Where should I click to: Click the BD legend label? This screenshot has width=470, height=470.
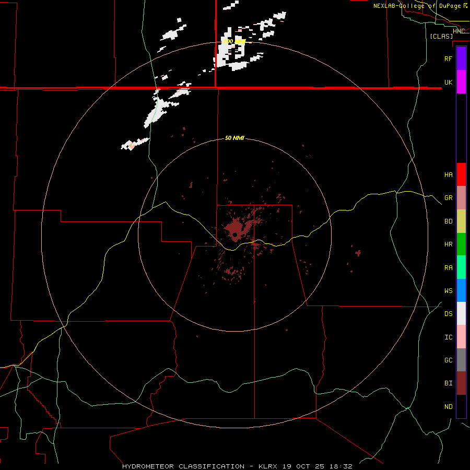pos(448,221)
